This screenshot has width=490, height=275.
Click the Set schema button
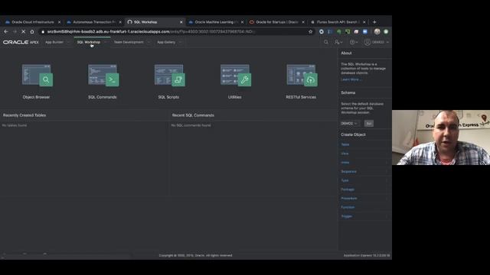[x=369, y=124]
